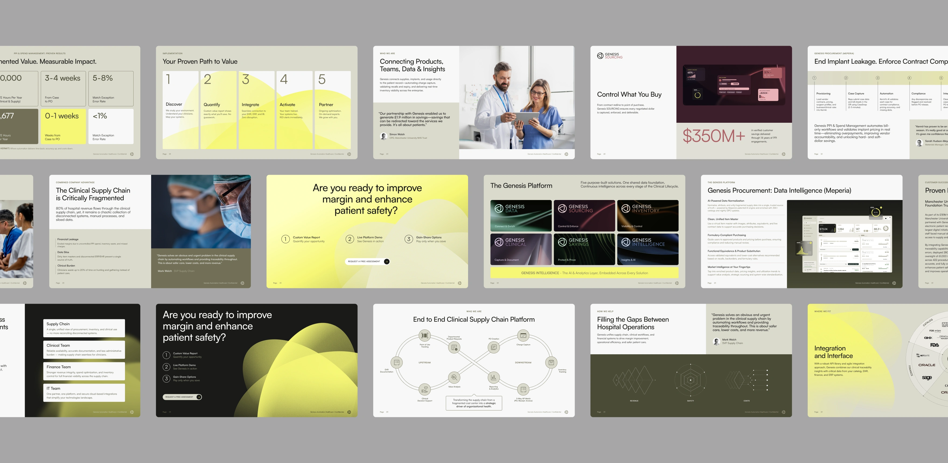Open the Genesis Savings platform card
The image size is (948, 463).
point(584,249)
